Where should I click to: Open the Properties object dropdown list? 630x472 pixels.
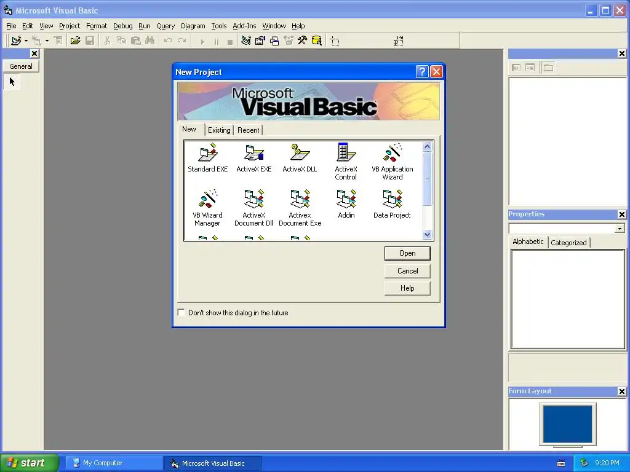[x=620, y=229]
